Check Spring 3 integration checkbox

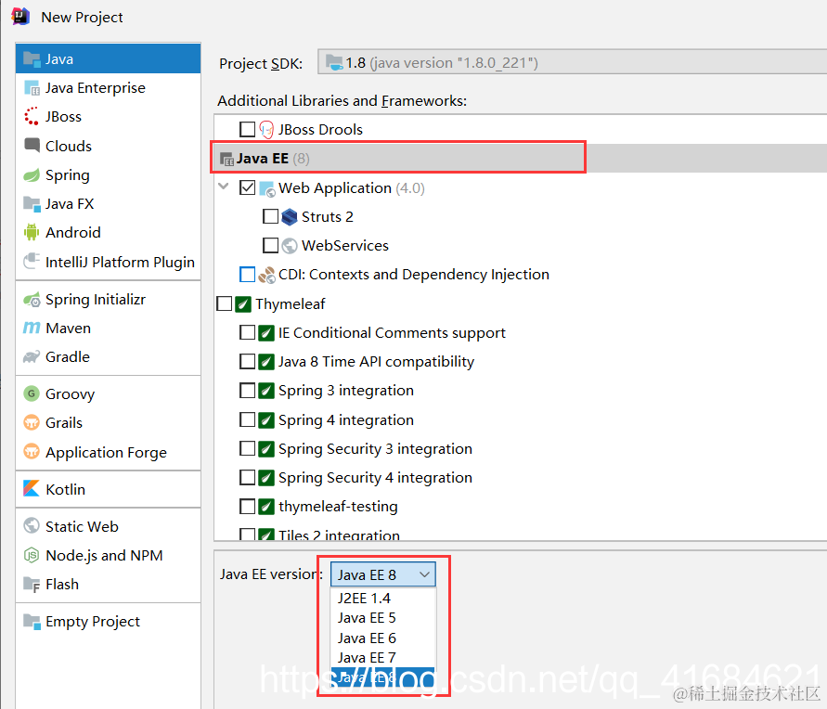click(x=248, y=390)
